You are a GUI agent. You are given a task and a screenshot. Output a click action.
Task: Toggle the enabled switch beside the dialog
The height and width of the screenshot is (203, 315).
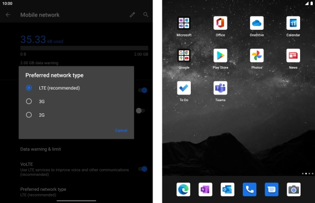tap(143, 90)
